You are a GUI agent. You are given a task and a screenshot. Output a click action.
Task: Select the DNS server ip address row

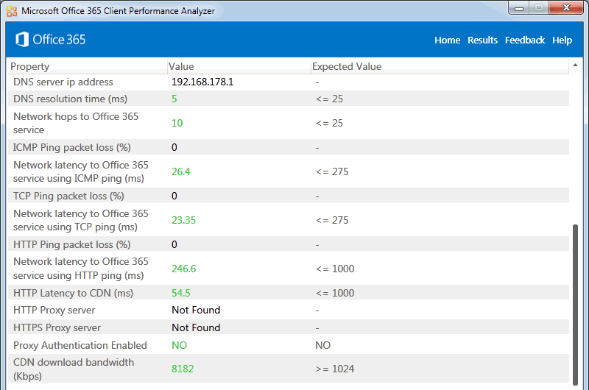289,82
